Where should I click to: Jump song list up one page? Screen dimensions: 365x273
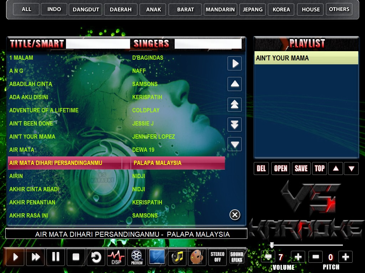[x=235, y=104]
